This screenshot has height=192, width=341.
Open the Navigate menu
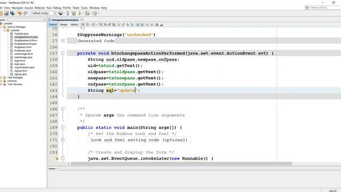tap(17, 7)
